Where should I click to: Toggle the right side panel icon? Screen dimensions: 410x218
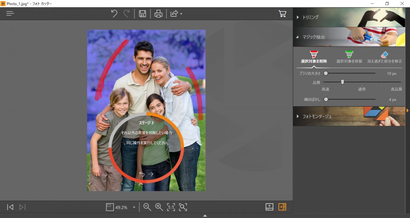pyautogui.click(x=282, y=207)
